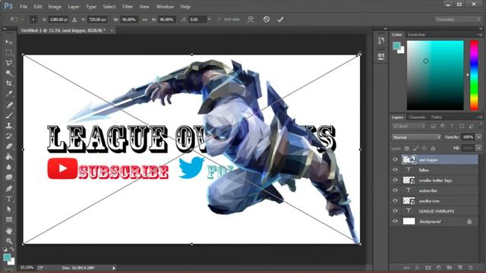Commit the transform with the checkmark
The width and height of the screenshot is (486, 273).
pos(280,19)
